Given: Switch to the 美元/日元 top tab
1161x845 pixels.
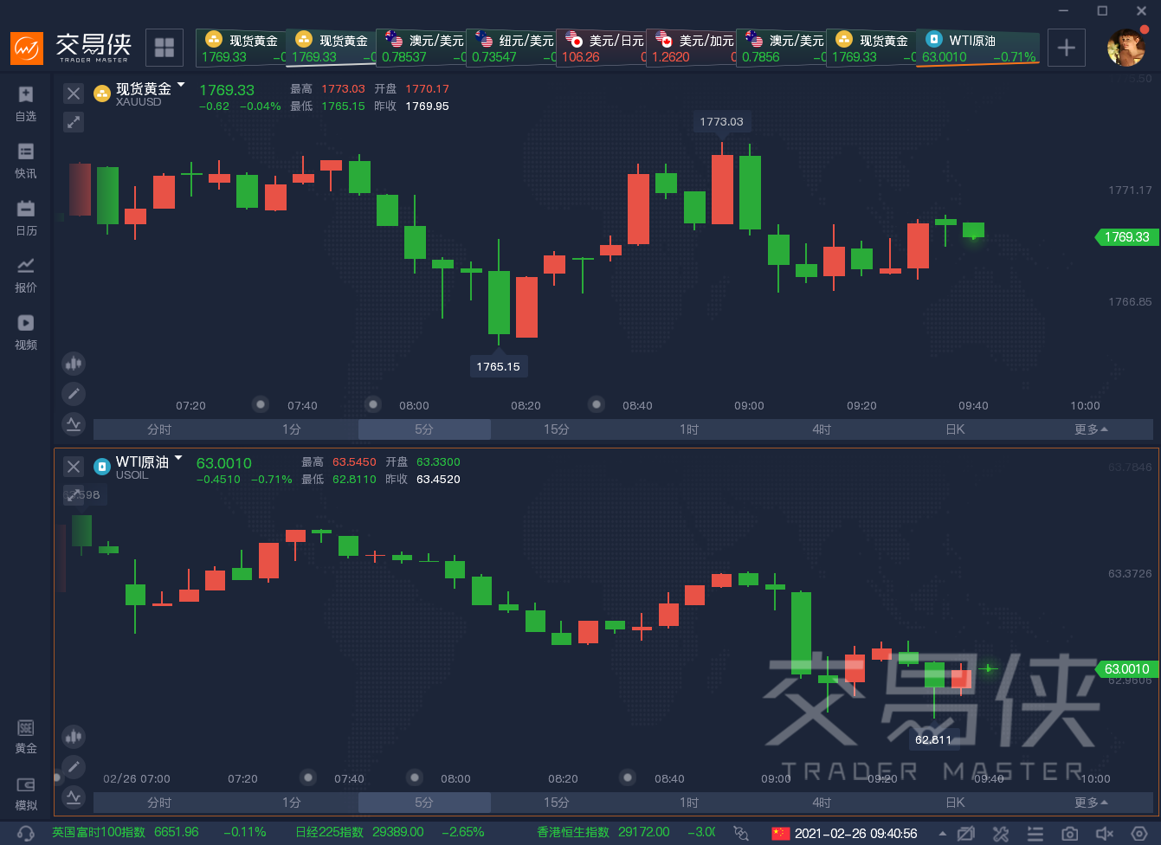Looking at the screenshot, I should (x=601, y=48).
